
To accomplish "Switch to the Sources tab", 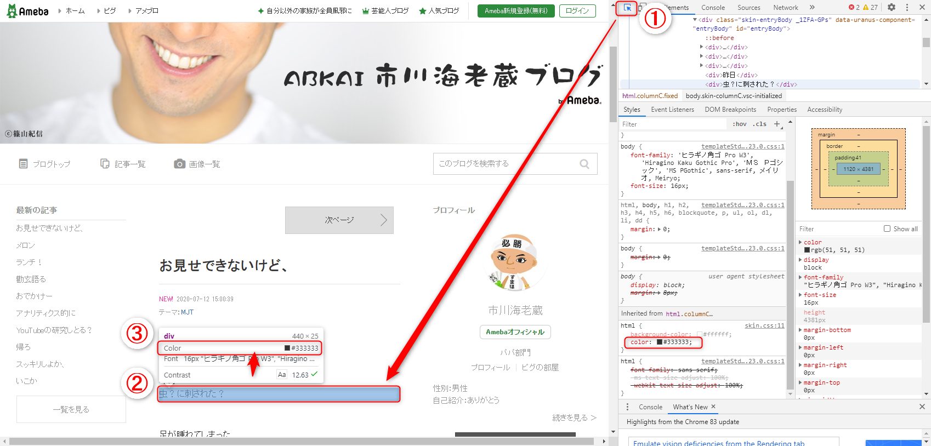I will 748,8.
